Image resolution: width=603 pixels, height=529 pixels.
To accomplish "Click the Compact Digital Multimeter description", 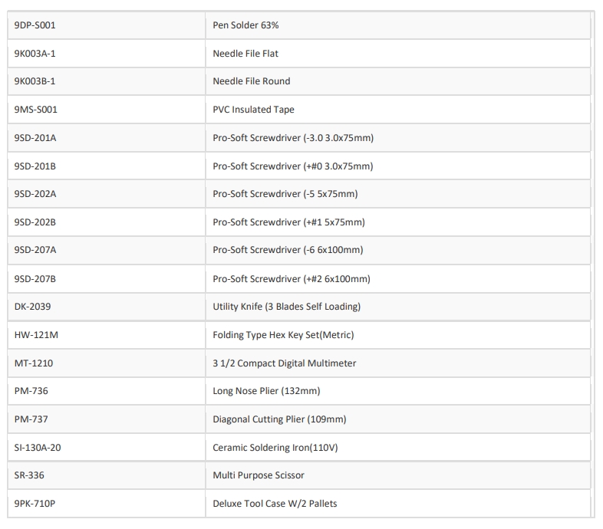I will click(284, 363).
